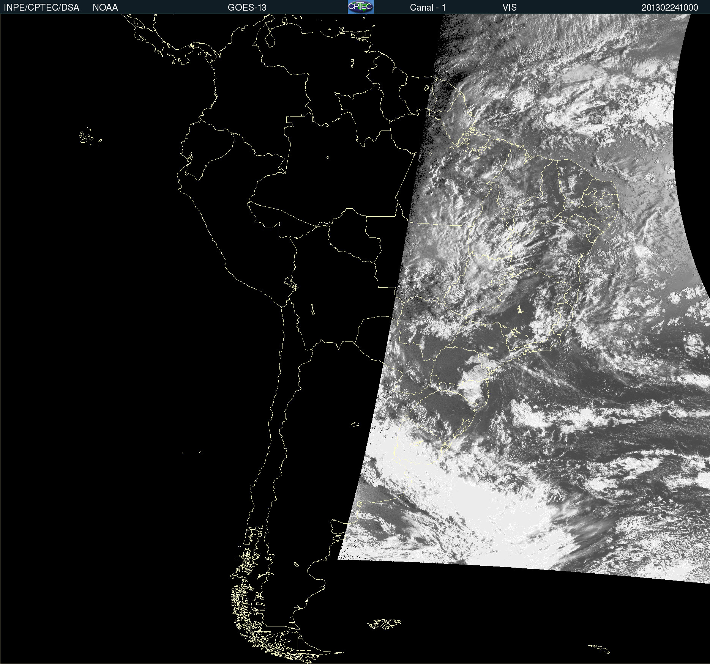
Task: Click the timestamp 201302241000
Action: point(670,8)
